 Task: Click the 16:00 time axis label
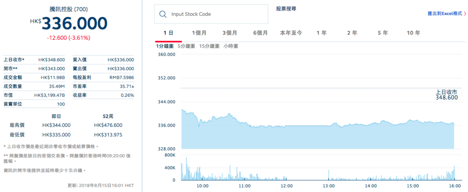click(x=454, y=186)
